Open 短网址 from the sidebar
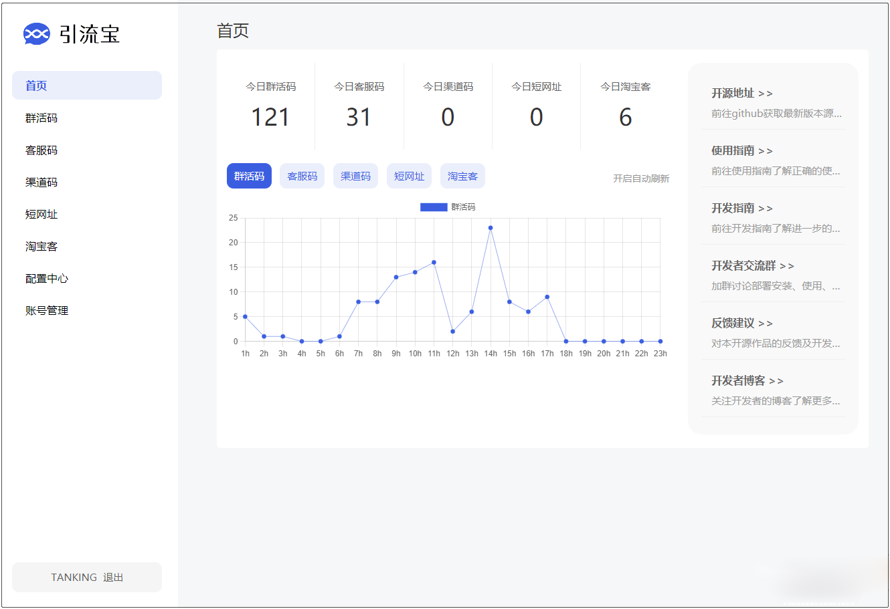This screenshot has width=890, height=609. (41, 215)
